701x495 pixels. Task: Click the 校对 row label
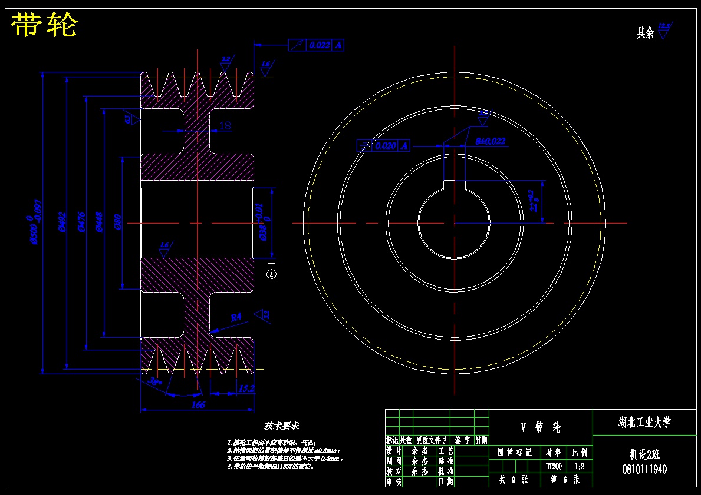tap(395, 471)
